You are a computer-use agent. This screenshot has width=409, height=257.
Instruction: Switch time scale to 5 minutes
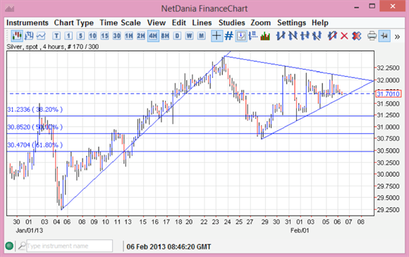click(x=80, y=36)
